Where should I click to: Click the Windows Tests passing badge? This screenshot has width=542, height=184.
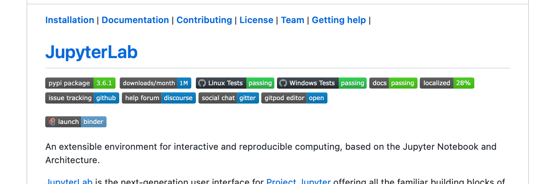322,83
